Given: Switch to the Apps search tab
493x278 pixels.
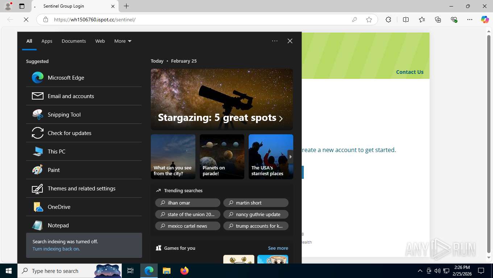Looking at the screenshot, I should (47, 41).
